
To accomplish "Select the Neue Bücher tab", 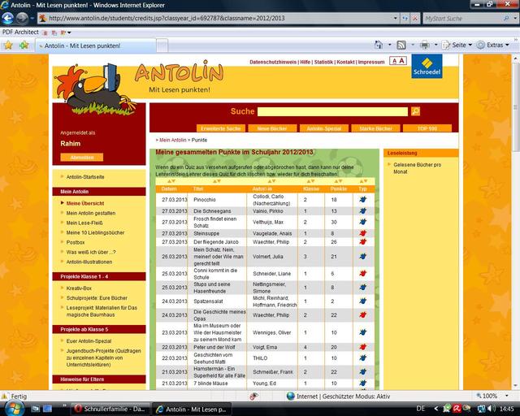I will click(x=272, y=128).
